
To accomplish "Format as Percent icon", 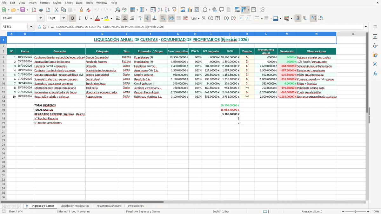I will (204, 18).
